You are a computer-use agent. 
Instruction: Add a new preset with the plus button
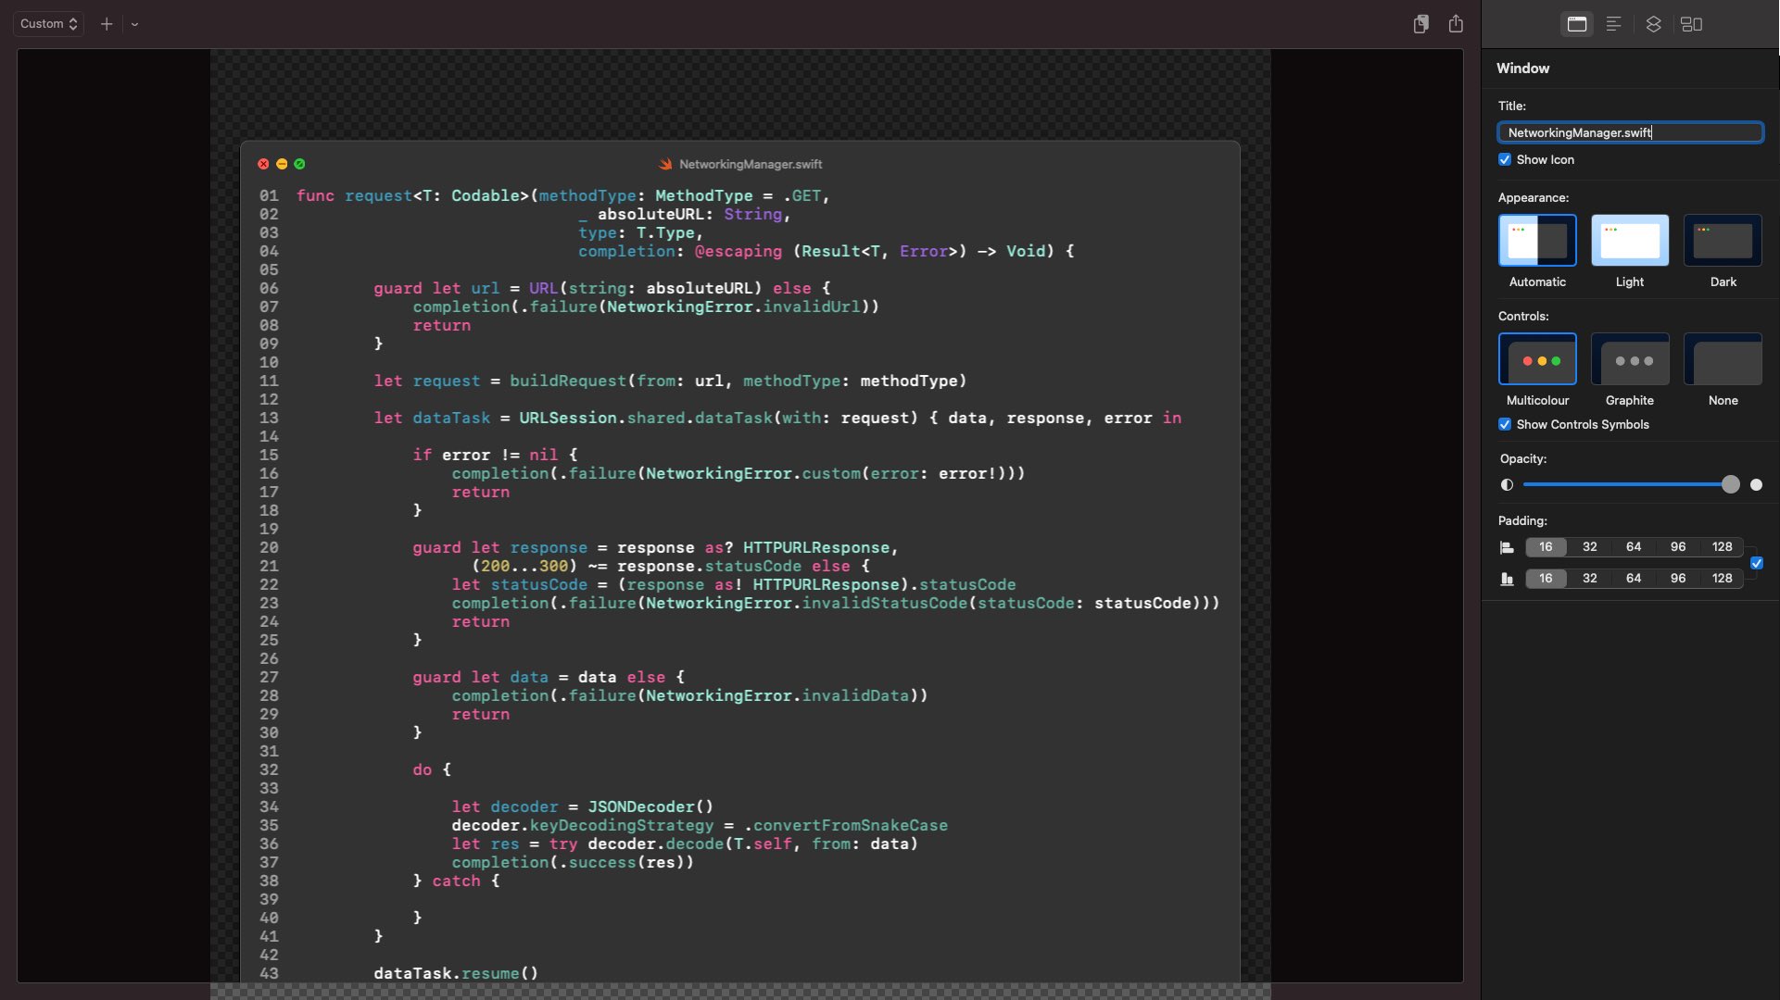click(107, 24)
